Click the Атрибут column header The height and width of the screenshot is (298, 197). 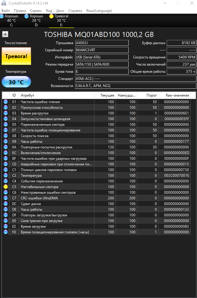[x=56, y=95]
